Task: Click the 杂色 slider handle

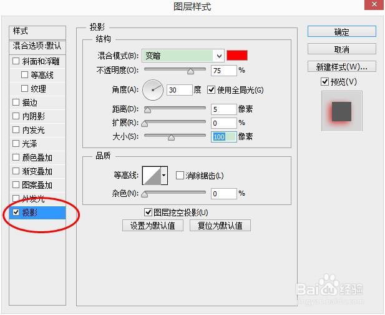Action: (x=145, y=194)
